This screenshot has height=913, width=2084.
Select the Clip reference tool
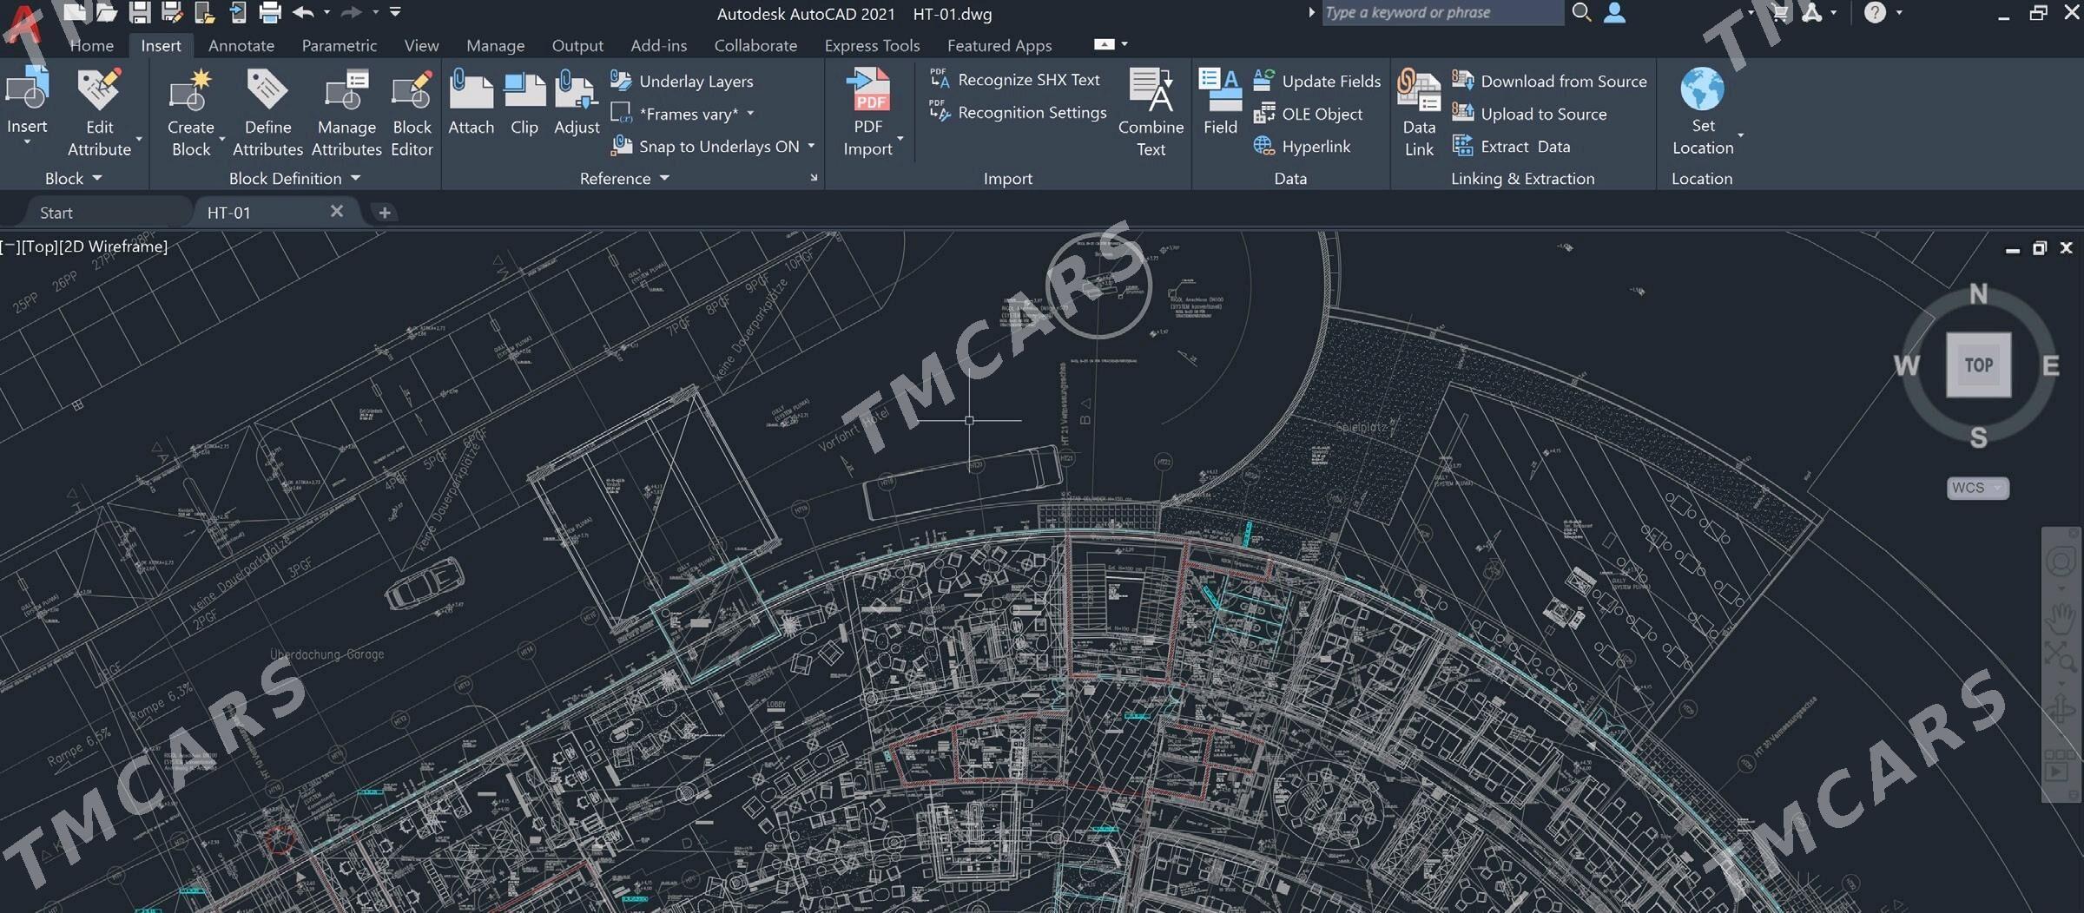point(524,102)
